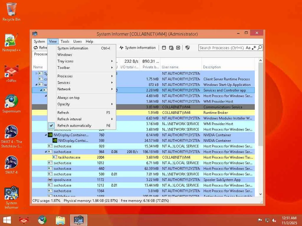Screen dimensions: 302x226
Task: Expand the Services submenu
Action: pyautogui.click(x=82, y=83)
